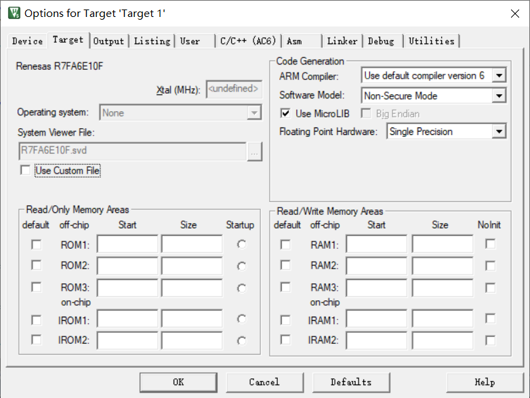This screenshot has width=530, height=398.
Task: Check the IRAM1 default checkbox
Action: pyautogui.click(x=285, y=320)
